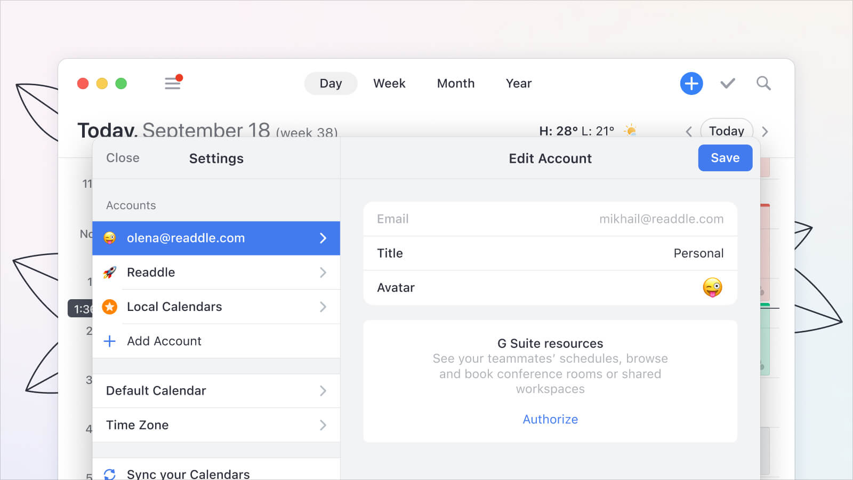Click the Readdle rocket icon
The height and width of the screenshot is (480, 853).
[x=110, y=273]
